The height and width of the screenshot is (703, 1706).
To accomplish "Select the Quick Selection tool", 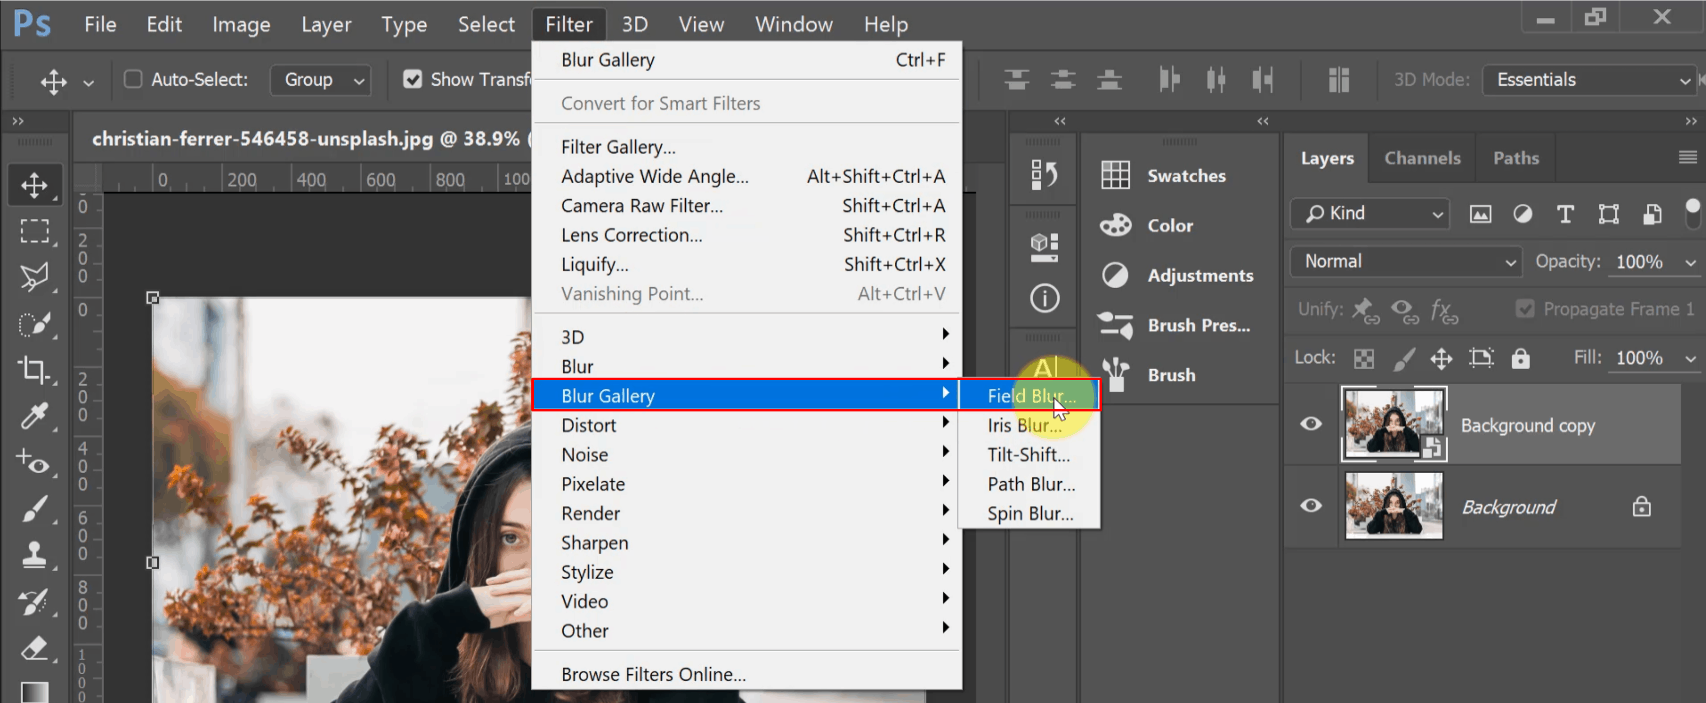I will 34,324.
